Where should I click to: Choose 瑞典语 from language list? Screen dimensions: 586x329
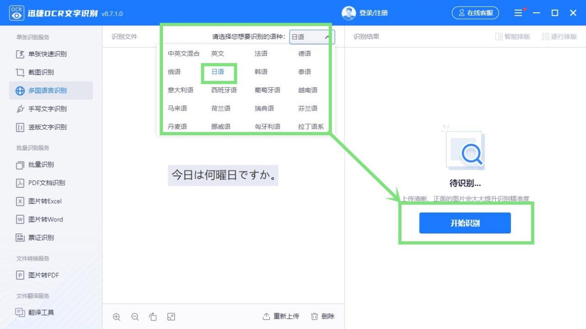click(264, 108)
